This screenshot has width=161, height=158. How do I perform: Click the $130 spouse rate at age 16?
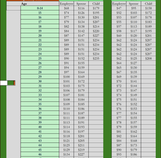point(81,17)
